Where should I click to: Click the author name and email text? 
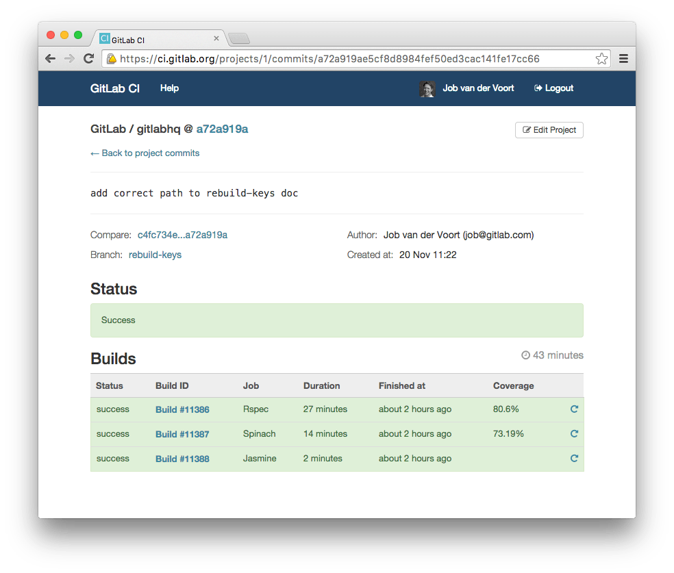point(459,235)
